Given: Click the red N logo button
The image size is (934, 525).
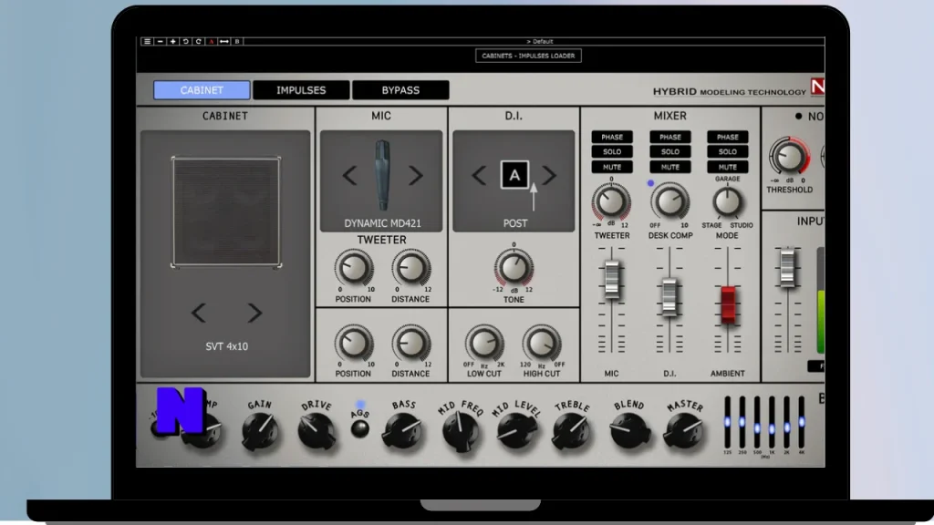Looking at the screenshot, I should (818, 87).
